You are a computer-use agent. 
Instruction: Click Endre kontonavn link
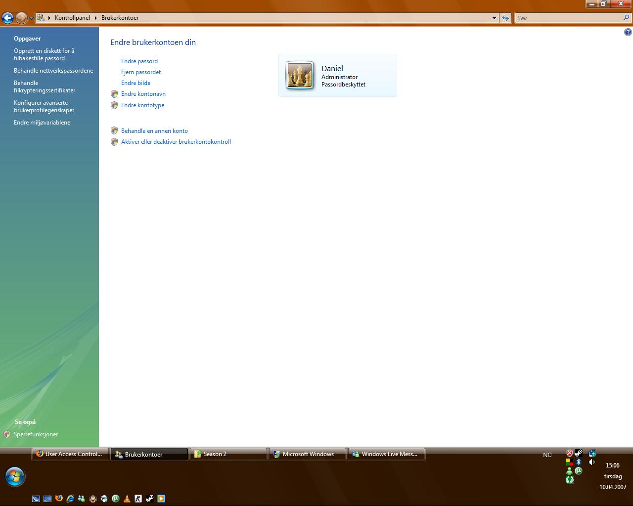[x=143, y=94]
